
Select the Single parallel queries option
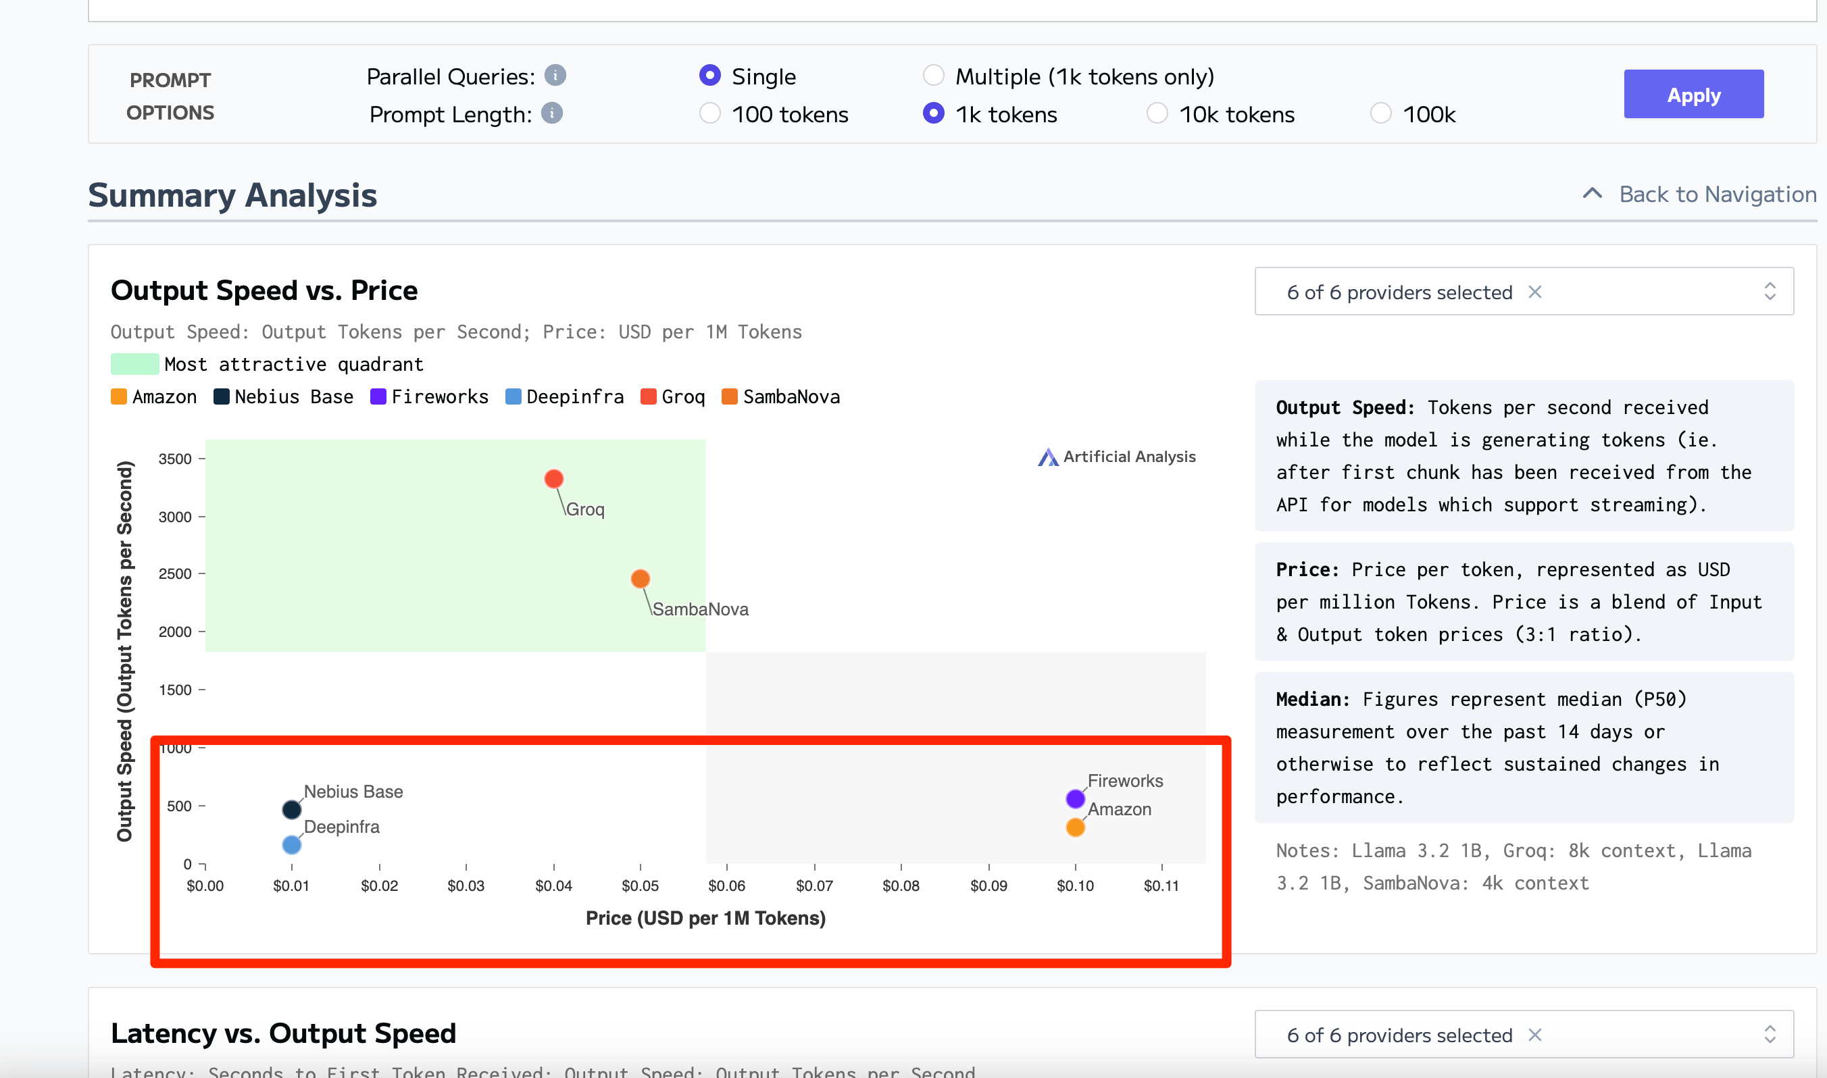tap(709, 75)
